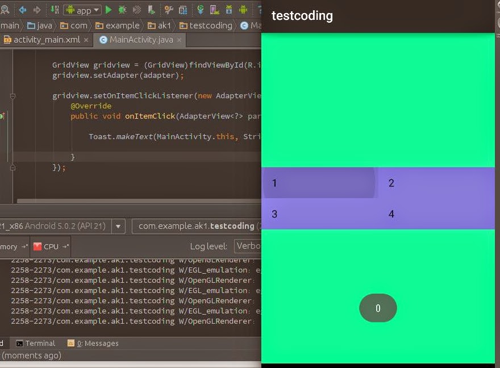This screenshot has width=500, height=368.
Task: Open the com.example.ak1.testcoding process dropdown
Action: click(197, 226)
